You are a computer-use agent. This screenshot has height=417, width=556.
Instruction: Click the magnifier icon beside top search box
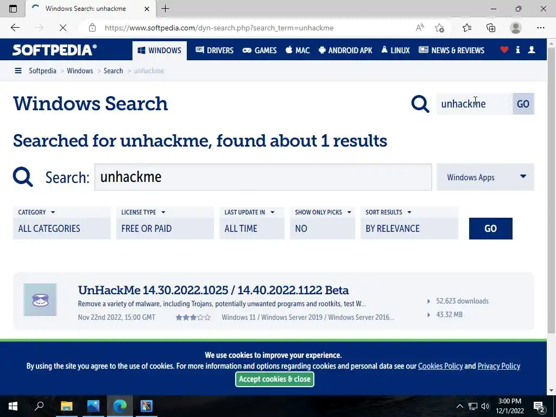point(420,104)
